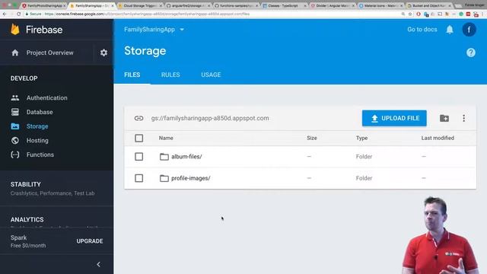Viewport: 487px width, 274px height.
Task: Click the Spark plan label
Action: pos(18,237)
